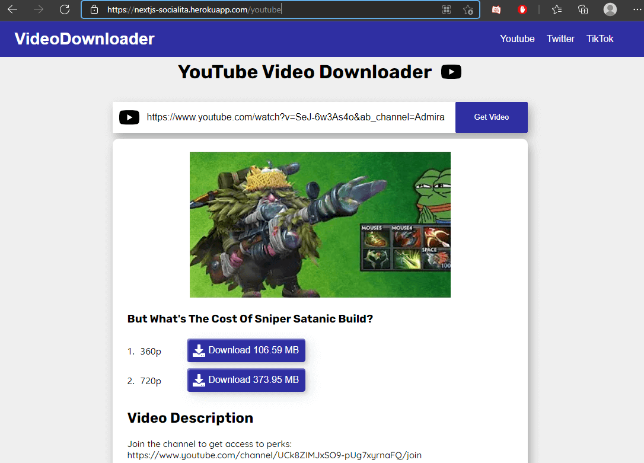Viewport: 644px width, 463px height.
Task: Click the video title about Sniper Satanic Build
Action: pyautogui.click(x=250, y=319)
